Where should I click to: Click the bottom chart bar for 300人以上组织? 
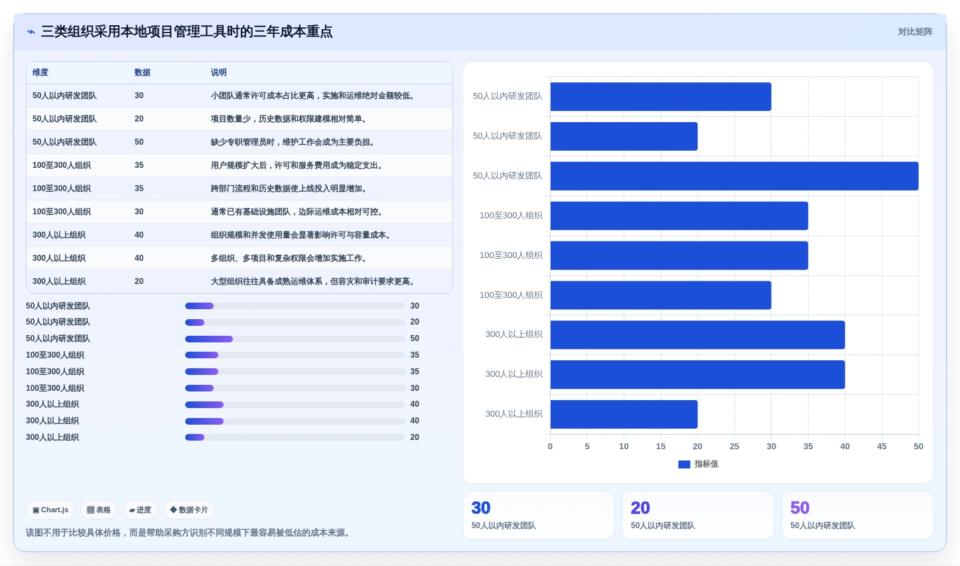[x=624, y=414]
